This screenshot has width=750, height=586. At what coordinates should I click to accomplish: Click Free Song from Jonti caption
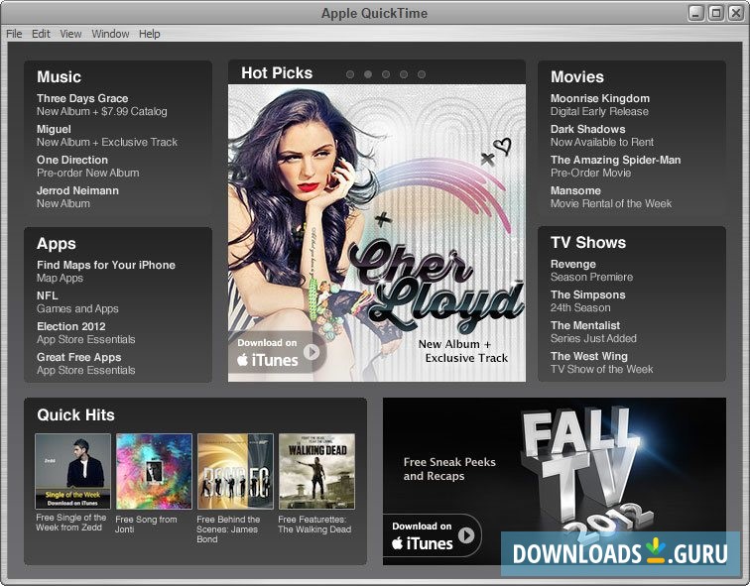pos(146,525)
